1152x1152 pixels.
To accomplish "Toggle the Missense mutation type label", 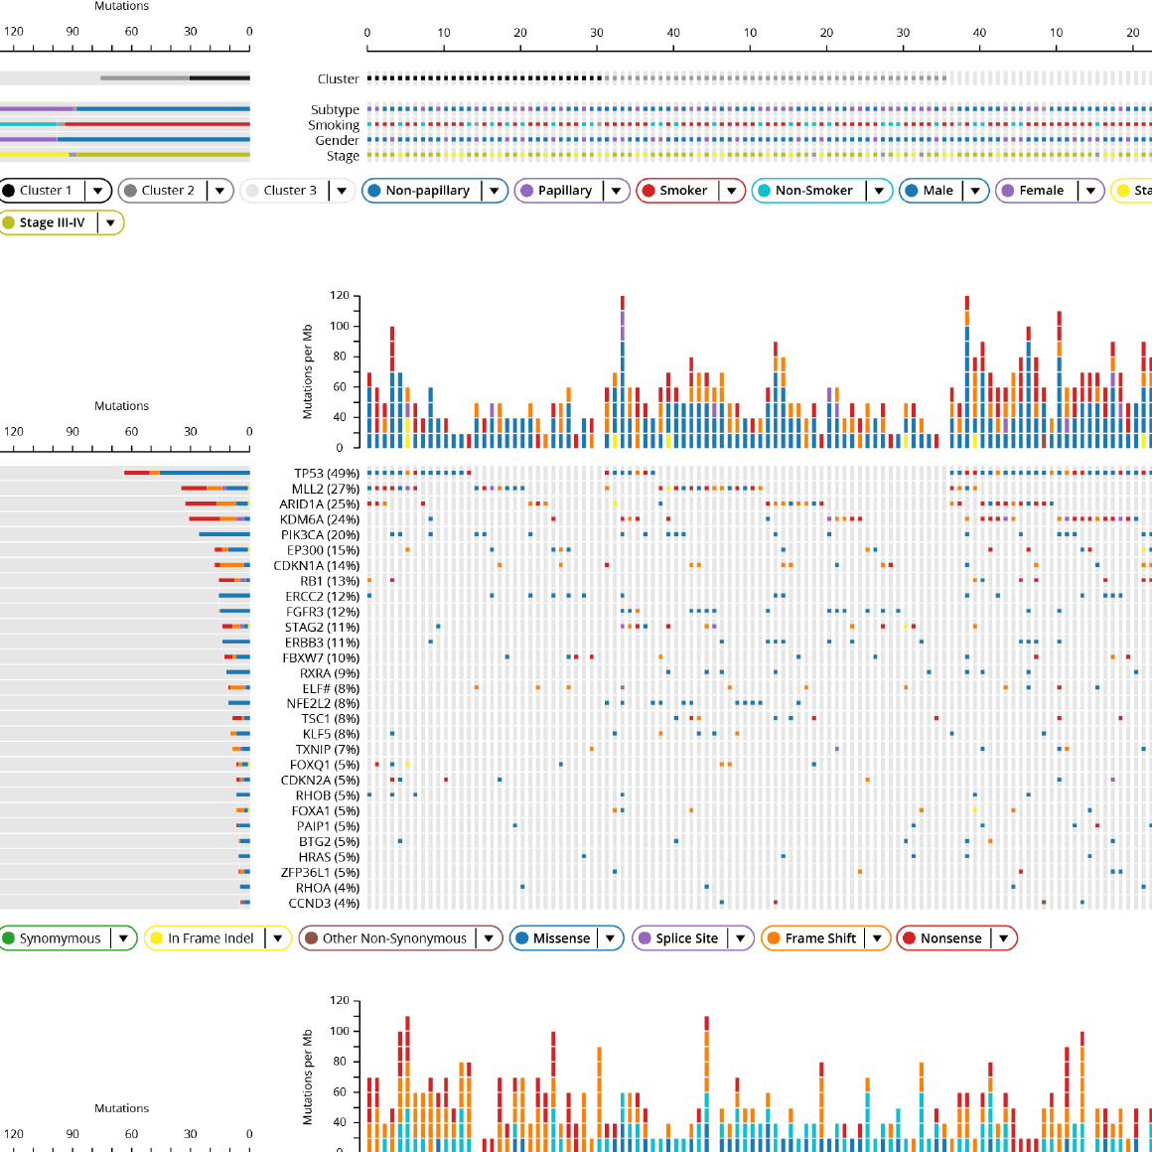I will point(561,938).
